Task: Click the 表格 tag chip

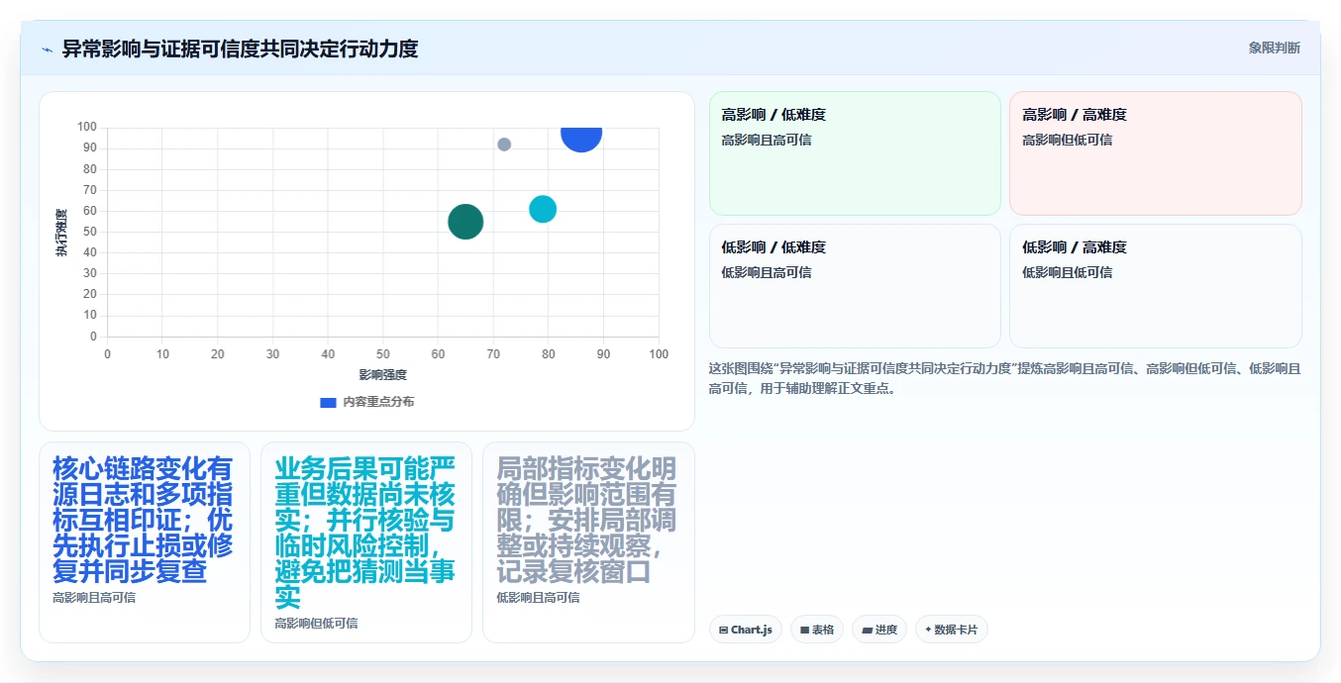Action: pyautogui.click(x=817, y=630)
